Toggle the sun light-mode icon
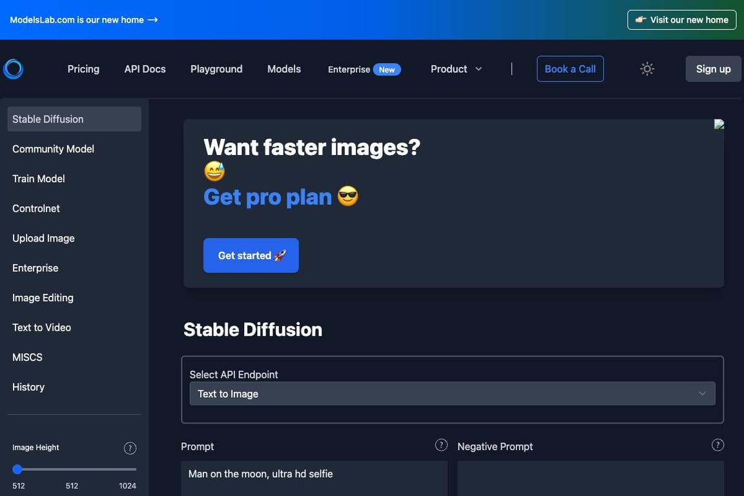 [646, 69]
